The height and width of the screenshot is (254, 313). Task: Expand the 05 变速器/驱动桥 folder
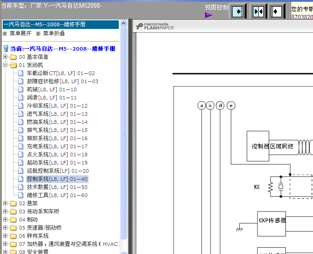point(5,227)
